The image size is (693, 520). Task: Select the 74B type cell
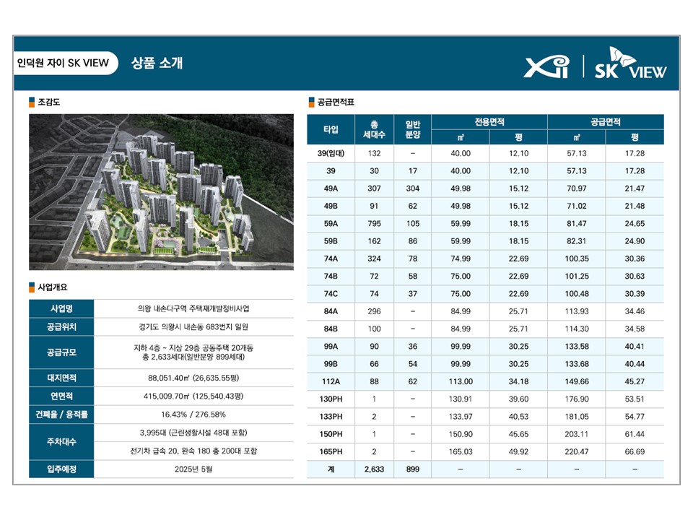coord(331,277)
